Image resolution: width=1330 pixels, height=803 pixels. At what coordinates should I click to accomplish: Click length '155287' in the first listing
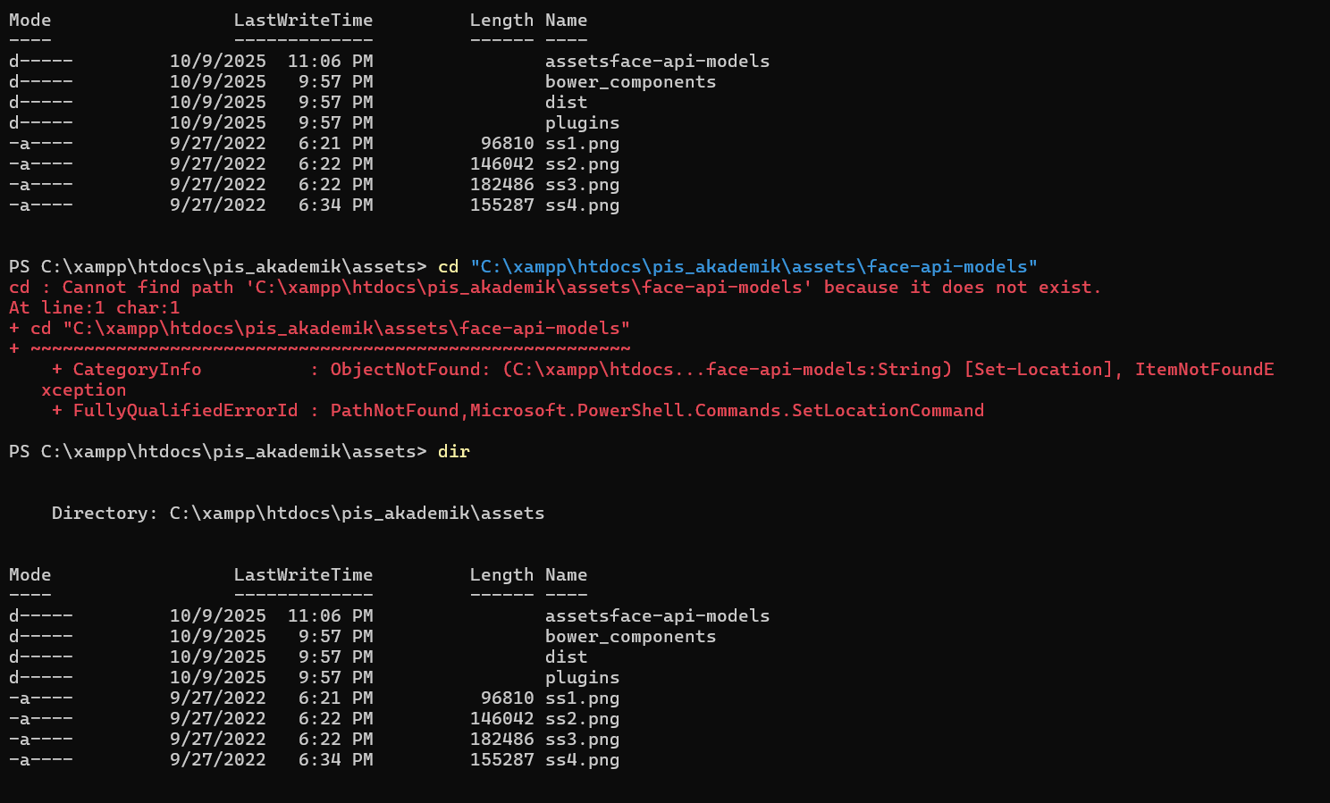pyautogui.click(x=501, y=205)
